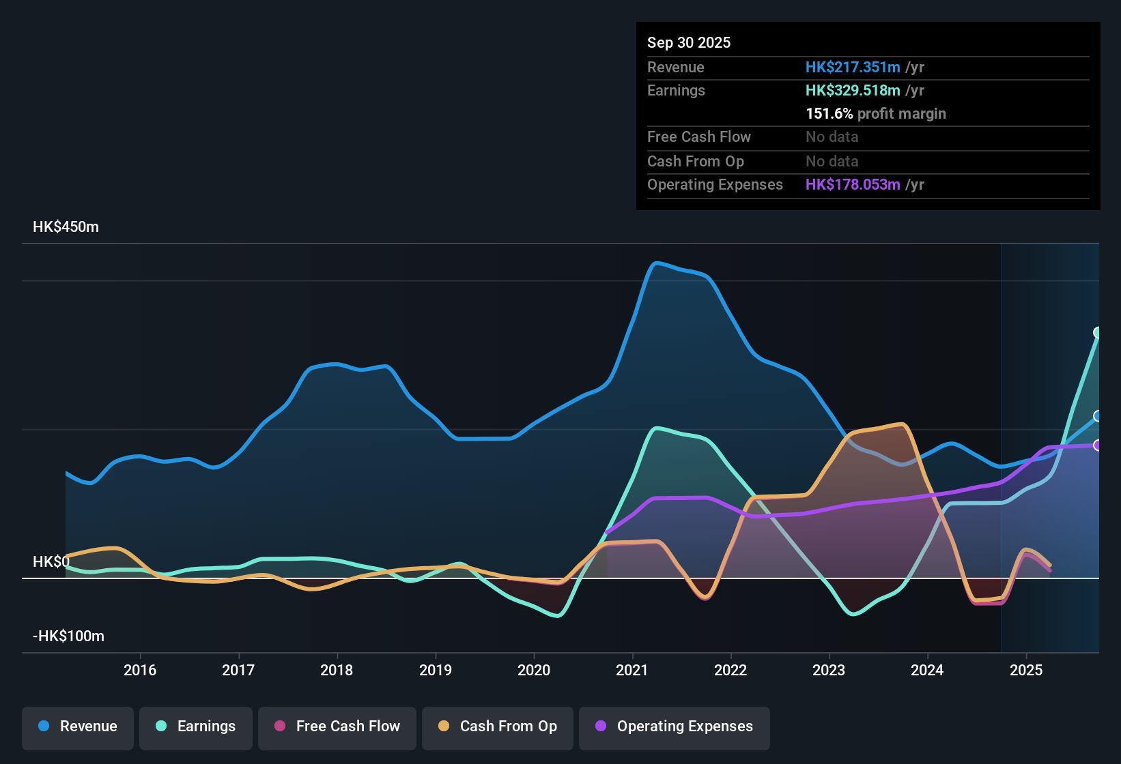Open the Free Cash Flow legend item
1121x764 pixels.
click(x=337, y=726)
